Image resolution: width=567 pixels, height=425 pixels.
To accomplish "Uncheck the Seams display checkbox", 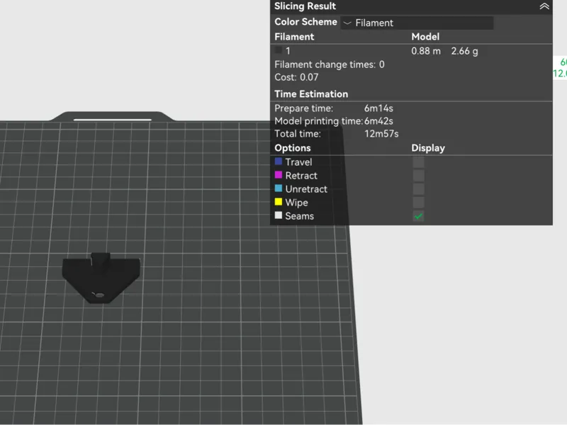I will coord(418,216).
